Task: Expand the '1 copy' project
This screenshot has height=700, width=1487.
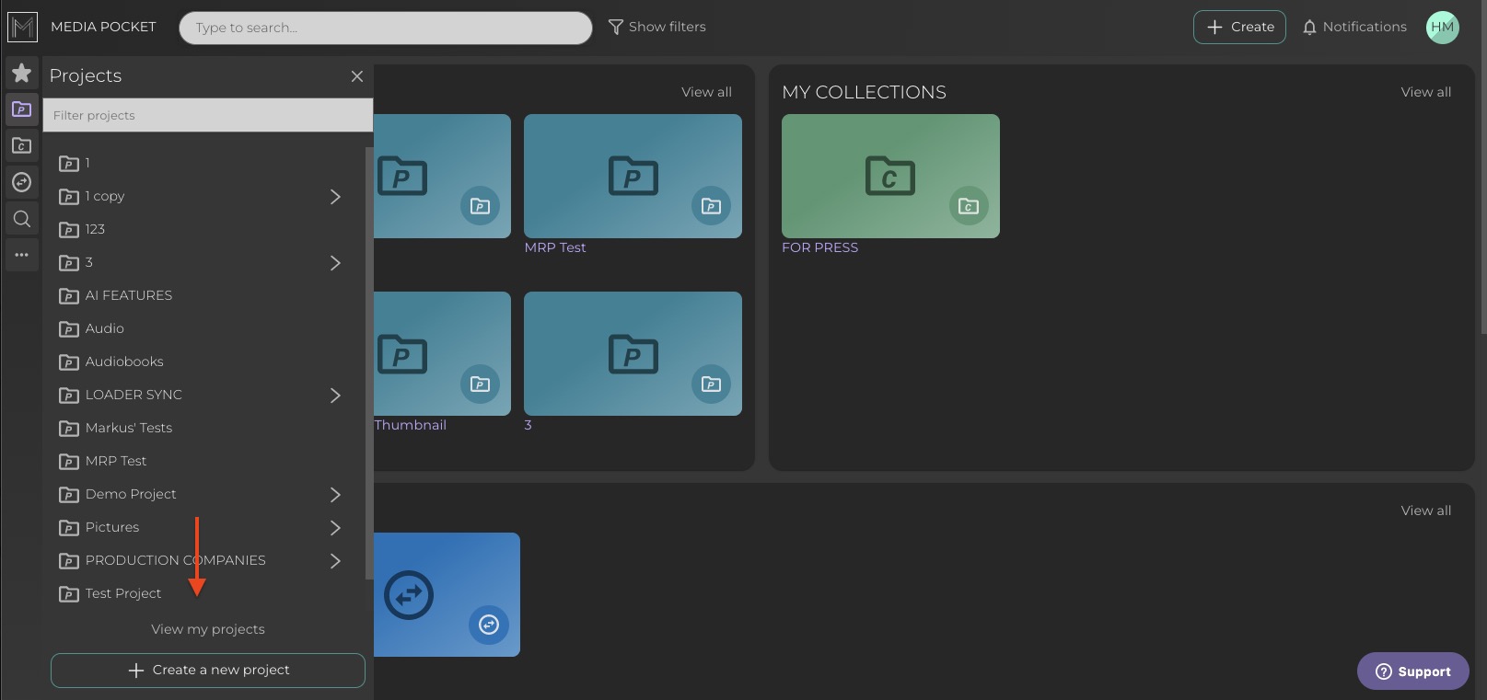Action: coord(335,197)
